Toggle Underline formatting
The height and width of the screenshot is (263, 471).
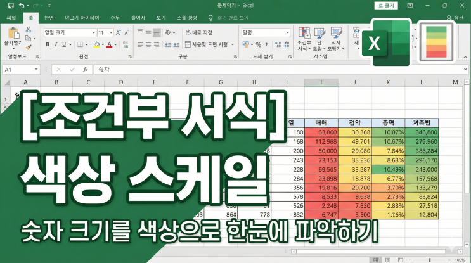(64, 44)
